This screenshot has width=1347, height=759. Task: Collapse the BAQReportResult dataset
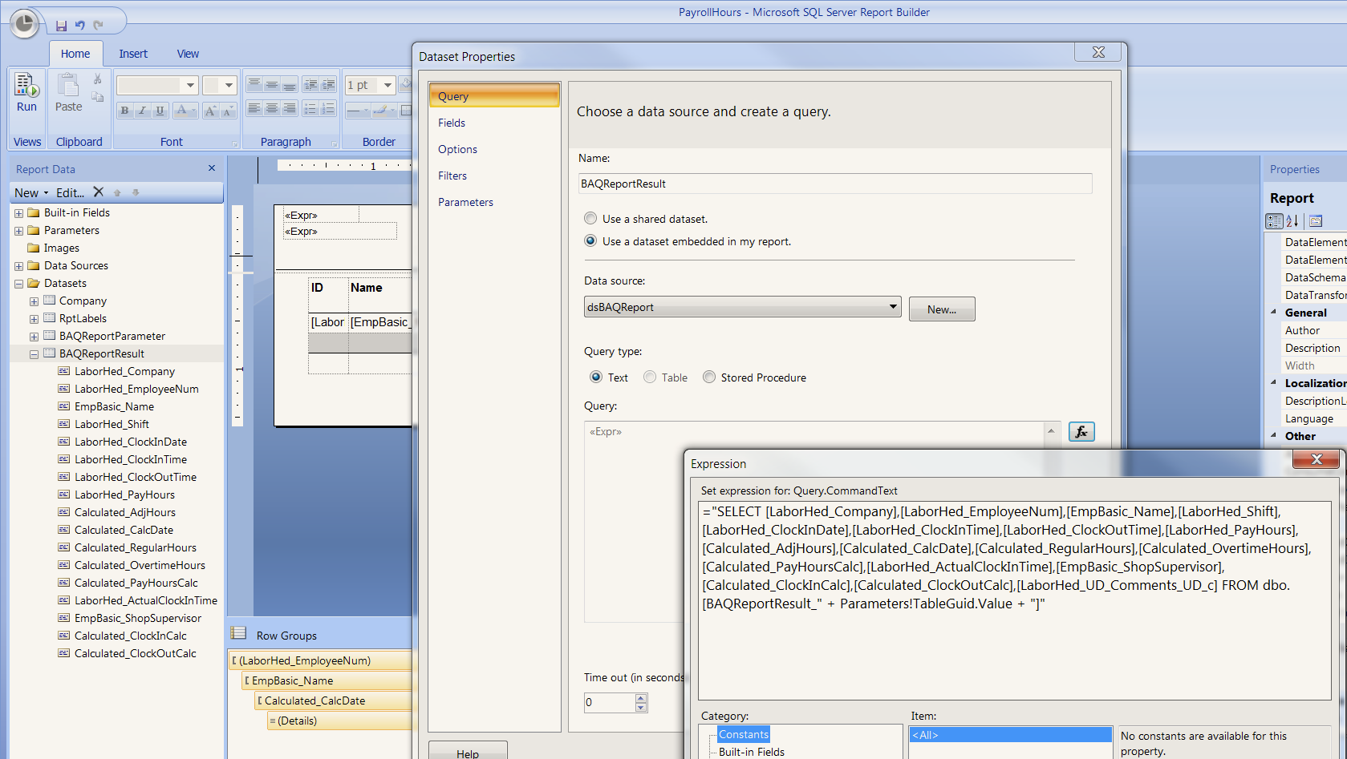pyautogui.click(x=34, y=354)
